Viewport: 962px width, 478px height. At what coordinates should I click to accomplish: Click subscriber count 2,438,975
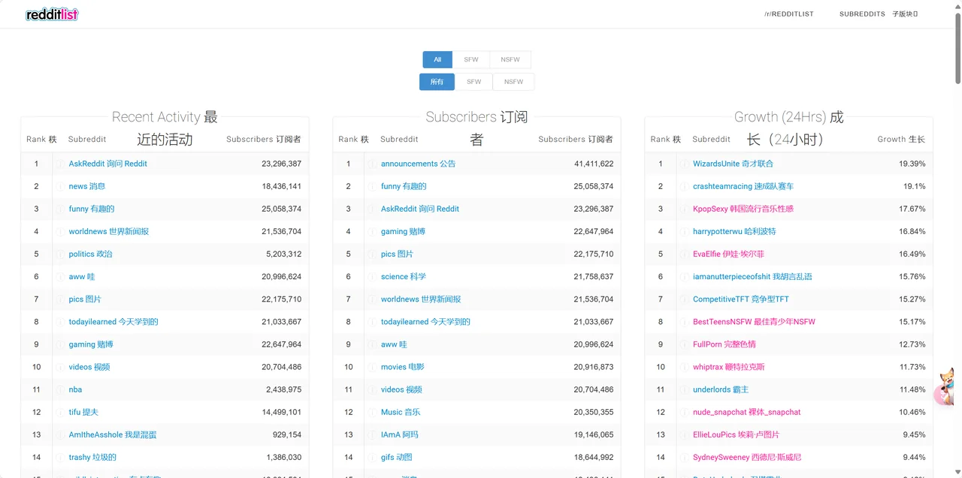[x=283, y=389]
